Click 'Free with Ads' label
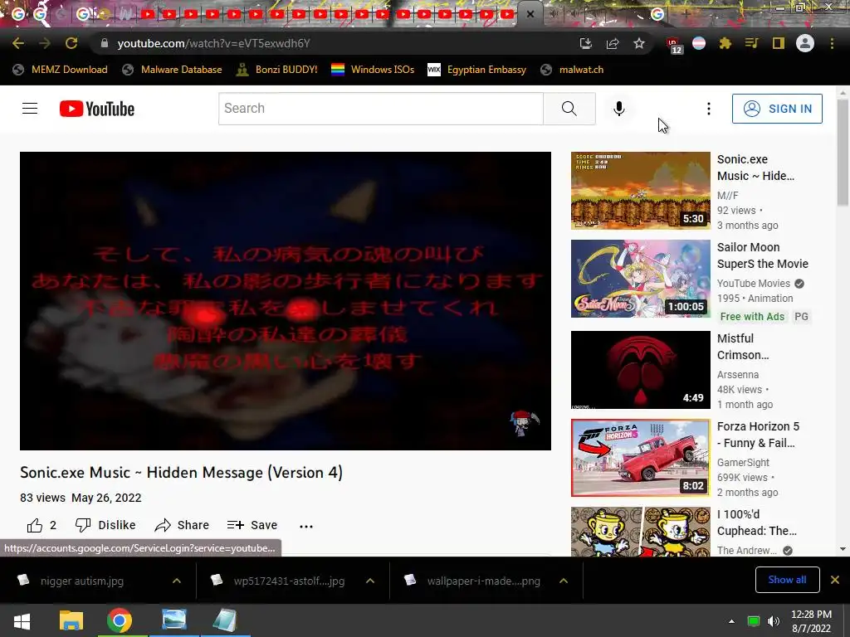850x637 pixels. pyautogui.click(x=752, y=316)
